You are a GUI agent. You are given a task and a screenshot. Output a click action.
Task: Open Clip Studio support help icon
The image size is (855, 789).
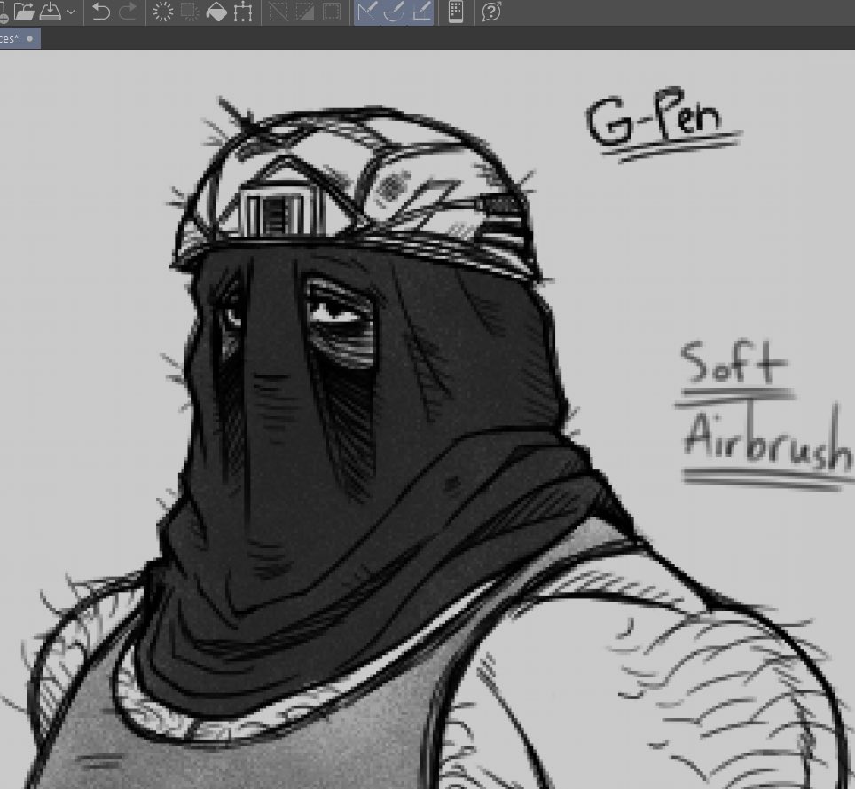point(492,12)
